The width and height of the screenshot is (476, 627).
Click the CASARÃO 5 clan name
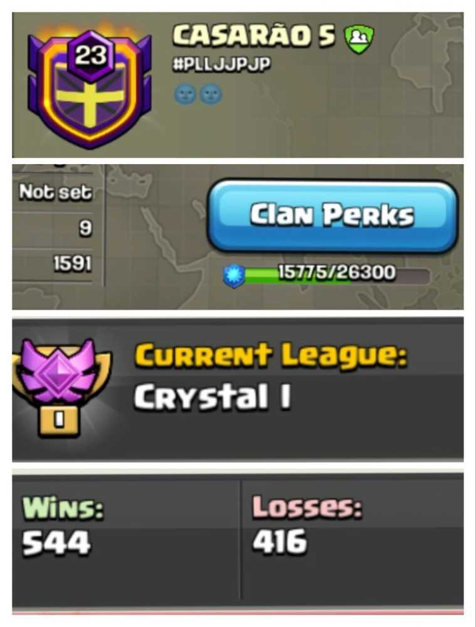tap(253, 36)
